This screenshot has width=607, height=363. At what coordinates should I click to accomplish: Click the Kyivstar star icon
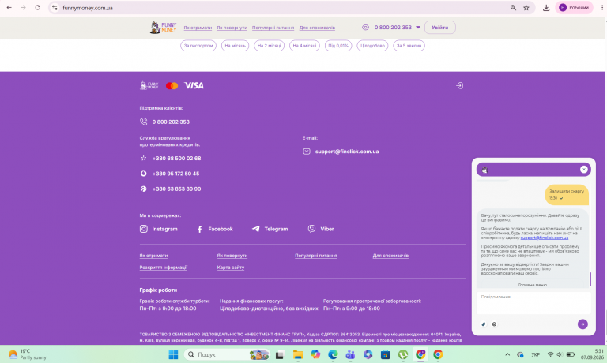144,158
